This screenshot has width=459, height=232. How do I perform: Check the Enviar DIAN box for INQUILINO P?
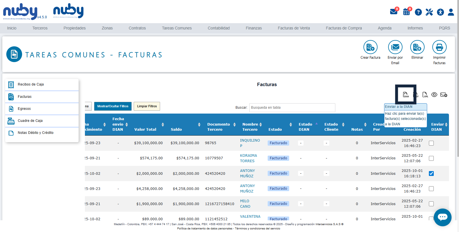[x=431, y=143]
